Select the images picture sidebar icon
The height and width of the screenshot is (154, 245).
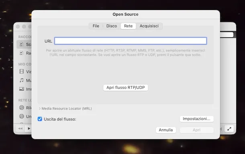pyautogui.click(x=22, y=89)
